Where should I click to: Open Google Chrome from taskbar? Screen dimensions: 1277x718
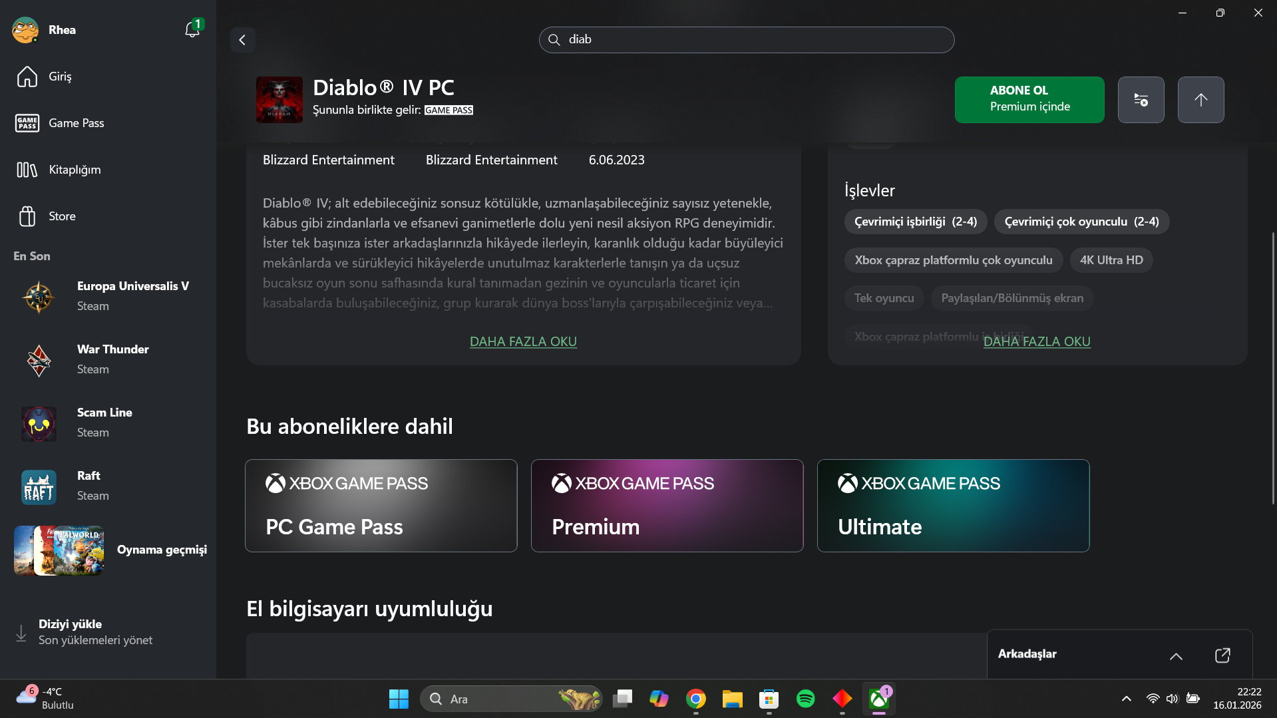click(x=696, y=699)
